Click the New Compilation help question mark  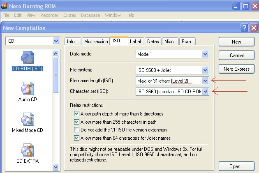click(244, 28)
